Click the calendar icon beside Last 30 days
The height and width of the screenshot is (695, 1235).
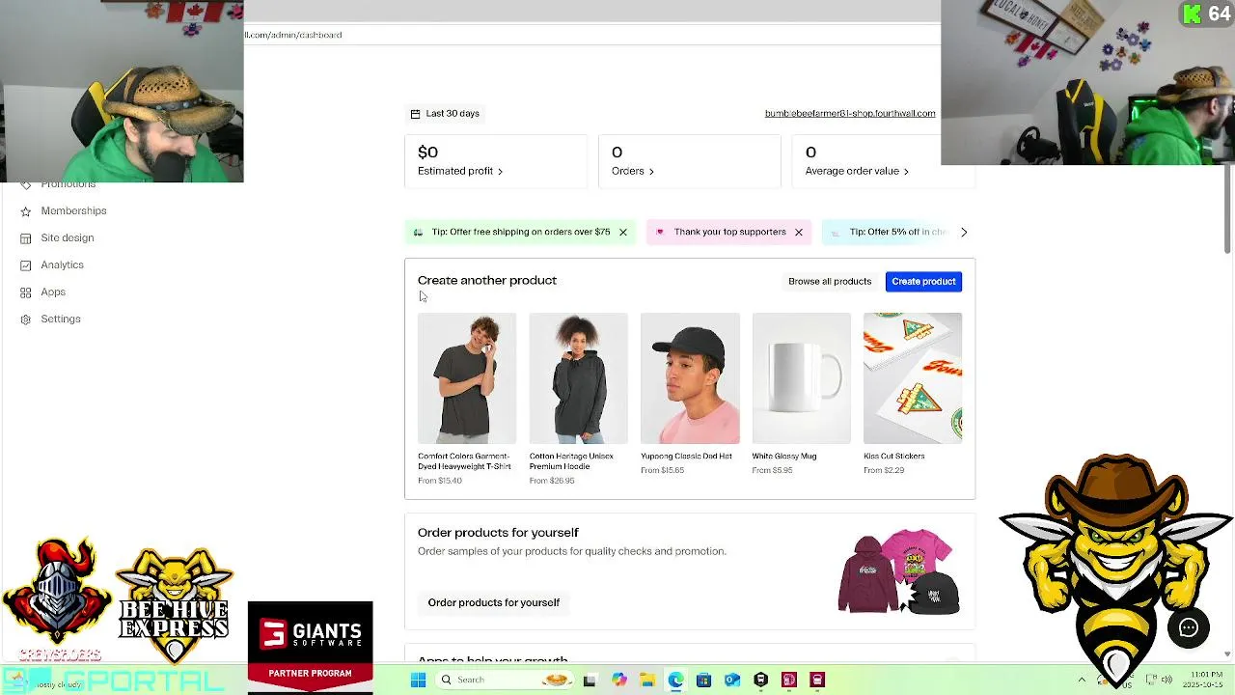[x=415, y=114]
